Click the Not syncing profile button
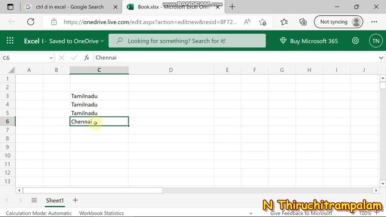Image resolution: width=386 pixels, height=217 pixels. tap(338, 22)
